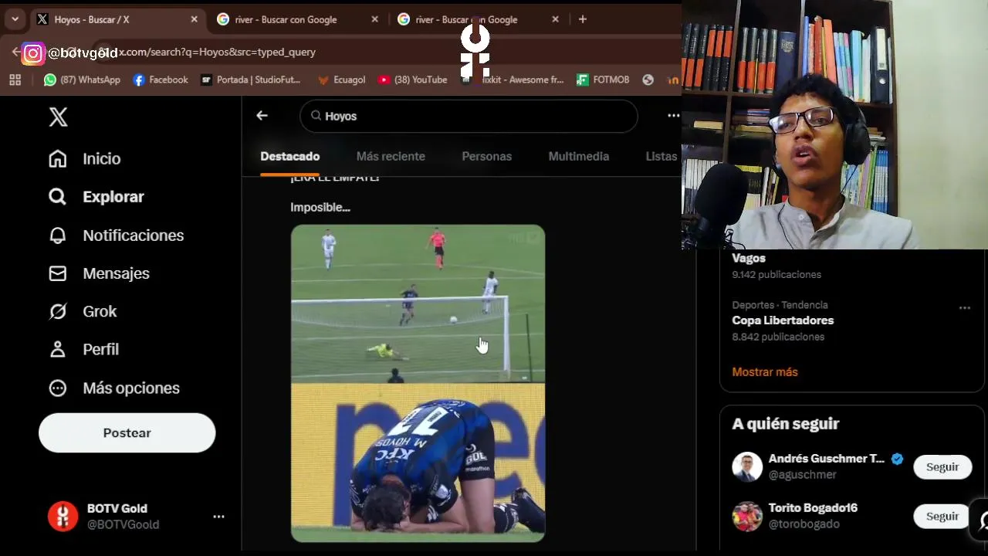The height and width of the screenshot is (556, 988).
Task: Click verified badge next to Andrés Guschmer
Action: 897,459
